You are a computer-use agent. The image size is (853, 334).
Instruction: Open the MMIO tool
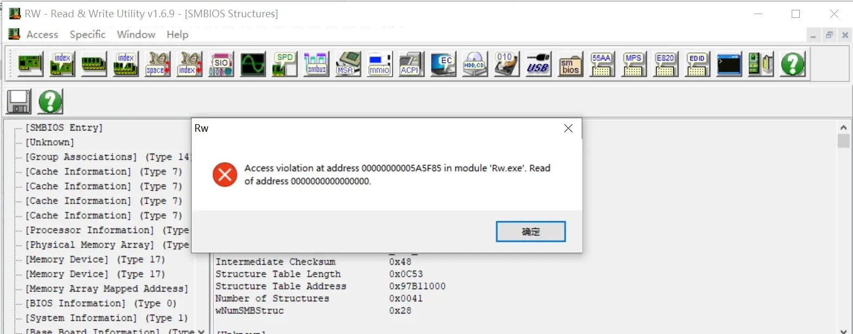[380, 64]
